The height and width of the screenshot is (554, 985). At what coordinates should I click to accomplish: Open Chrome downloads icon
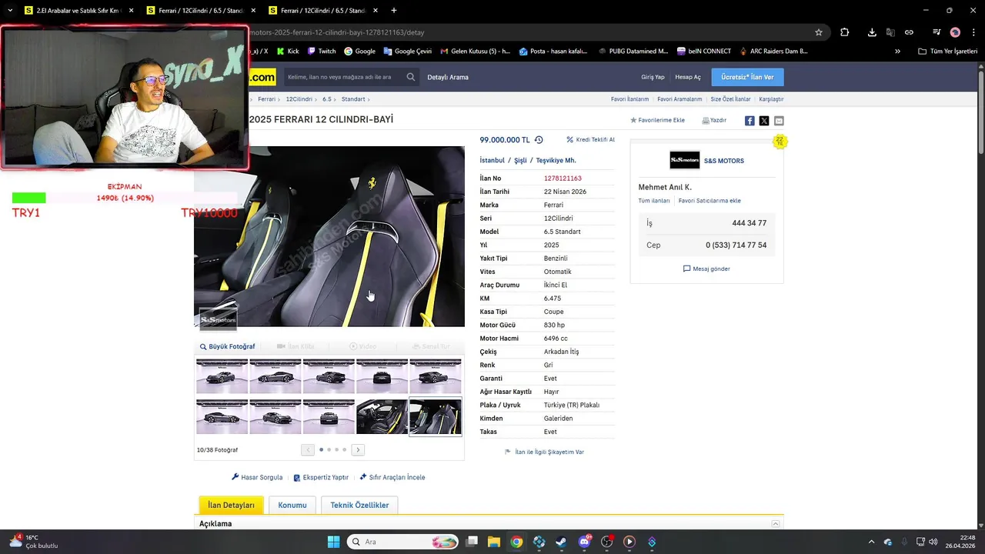coord(872,32)
